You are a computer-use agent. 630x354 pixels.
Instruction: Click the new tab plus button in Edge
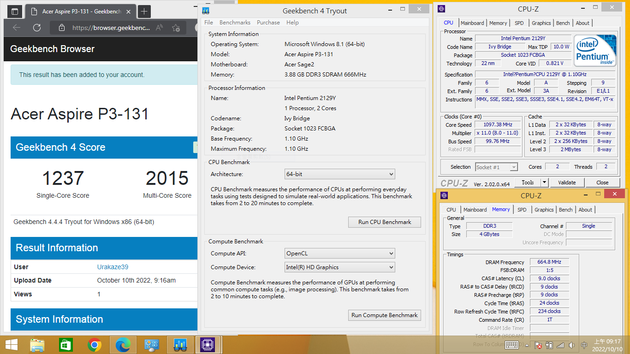coord(144,12)
